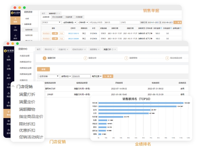Screen dimensions: 198x149
Task: Open 全部消费类型 dropdown
Action: [70, 22]
